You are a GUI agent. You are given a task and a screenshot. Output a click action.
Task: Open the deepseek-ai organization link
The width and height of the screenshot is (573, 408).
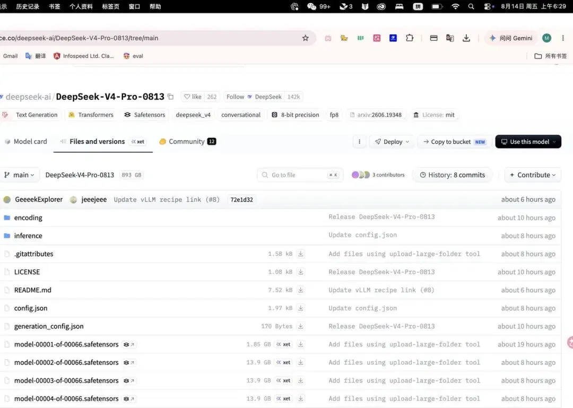28,97
